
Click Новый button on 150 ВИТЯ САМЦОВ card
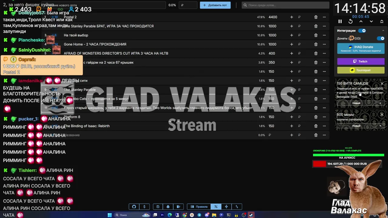tap(356, 103)
